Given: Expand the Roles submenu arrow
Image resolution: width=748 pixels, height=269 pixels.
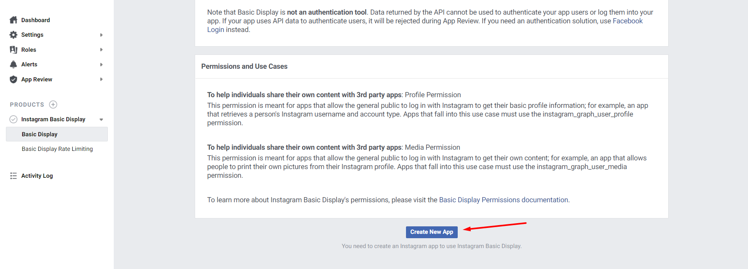Looking at the screenshot, I should click(101, 50).
